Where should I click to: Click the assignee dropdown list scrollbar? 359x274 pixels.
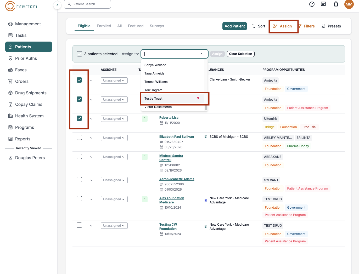point(206,107)
